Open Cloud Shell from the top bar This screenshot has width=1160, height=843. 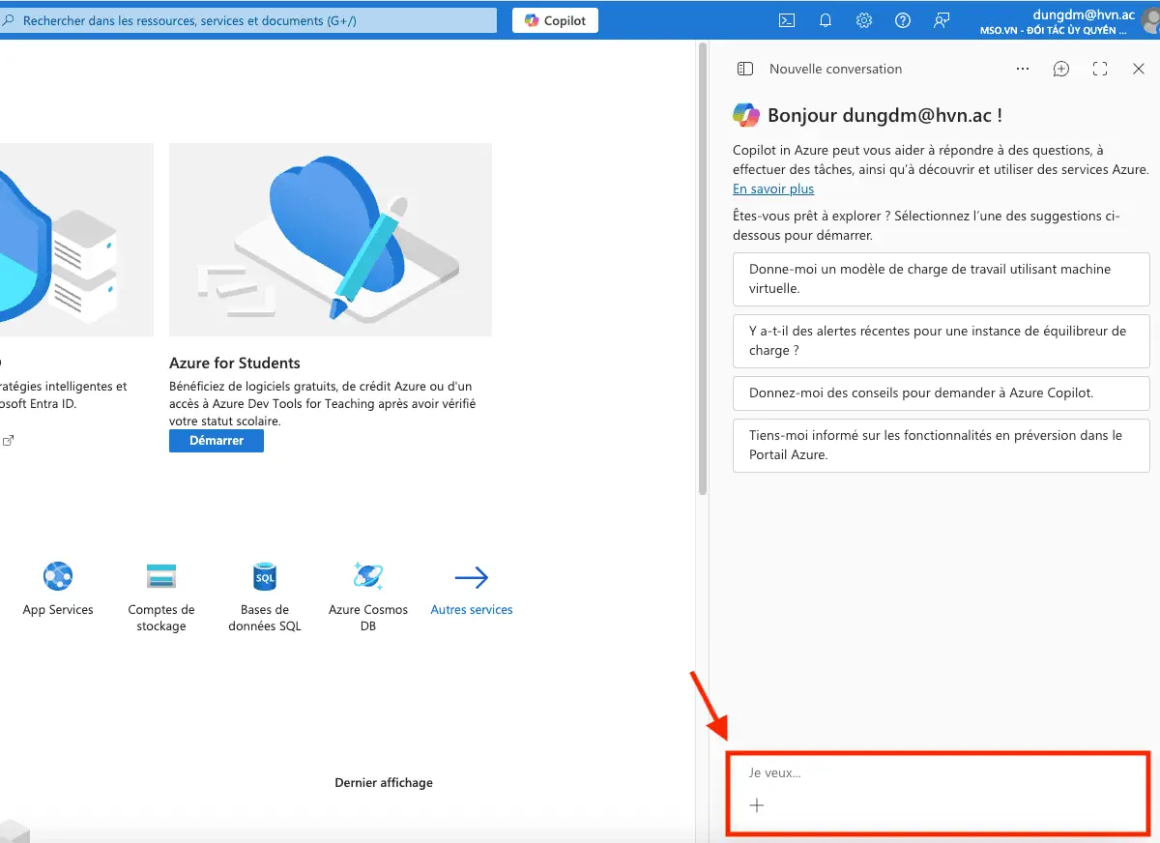tap(788, 20)
